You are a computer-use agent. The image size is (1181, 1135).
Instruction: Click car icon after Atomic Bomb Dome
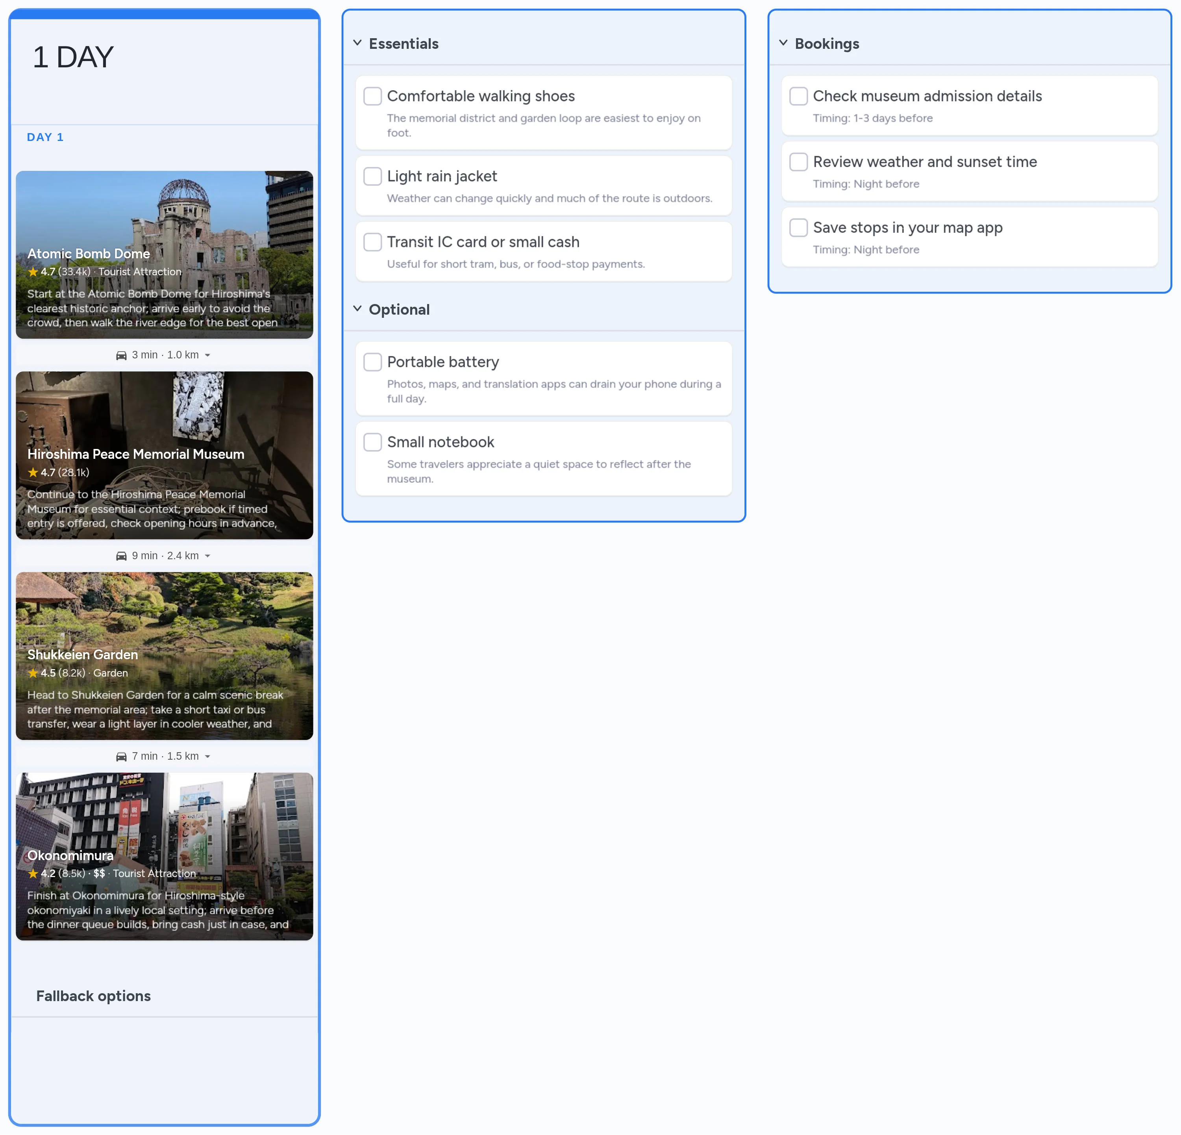(121, 355)
